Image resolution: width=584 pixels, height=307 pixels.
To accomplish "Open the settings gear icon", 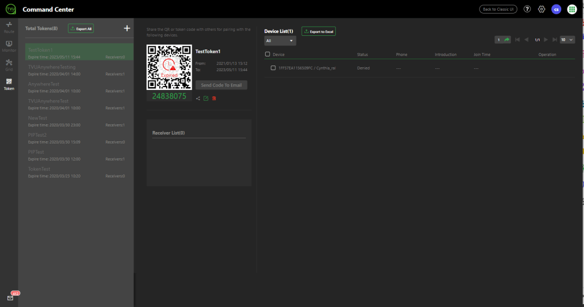I will click(x=542, y=9).
